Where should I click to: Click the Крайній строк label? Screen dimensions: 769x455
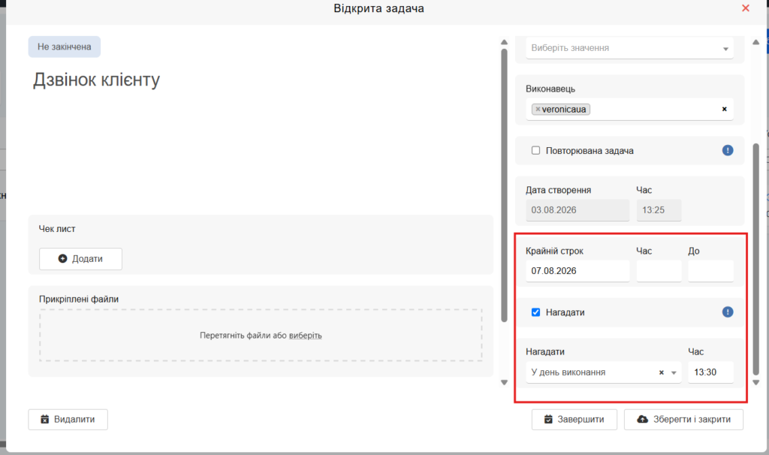click(554, 251)
